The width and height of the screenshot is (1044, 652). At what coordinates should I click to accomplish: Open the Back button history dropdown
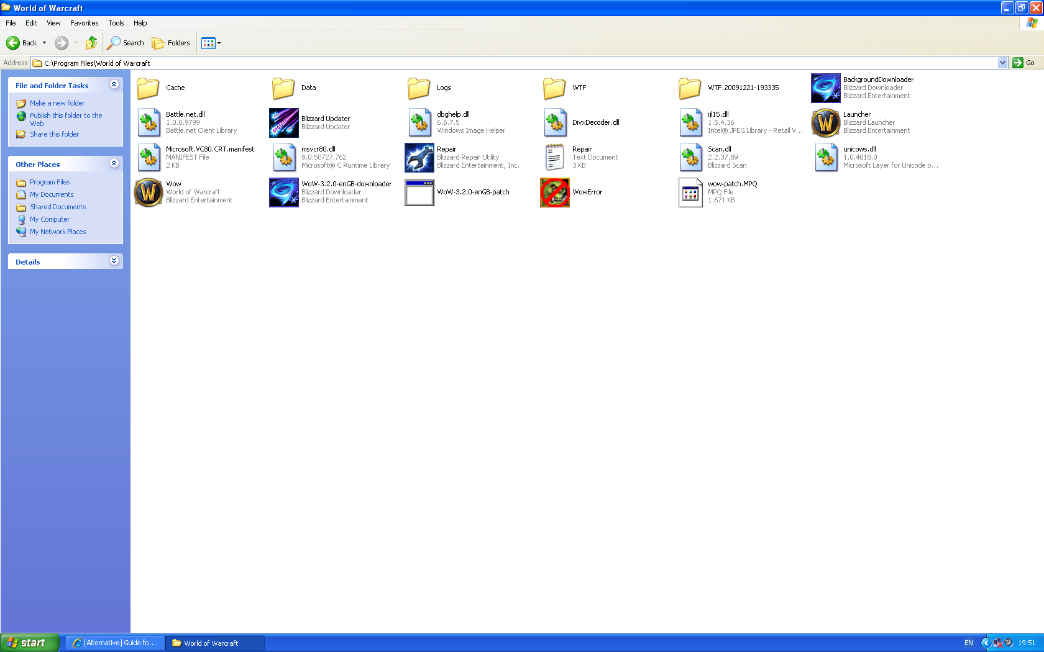[x=44, y=43]
